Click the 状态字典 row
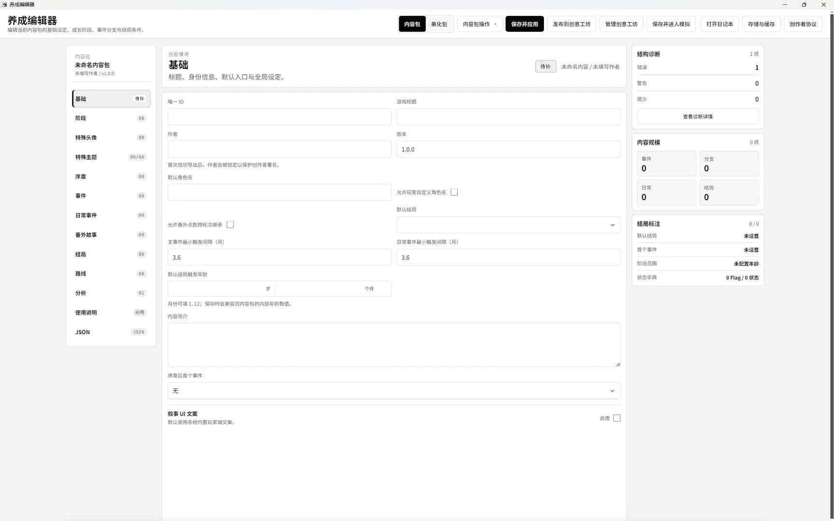Viewport: 834px width, 521px height. tap(697, 277)
